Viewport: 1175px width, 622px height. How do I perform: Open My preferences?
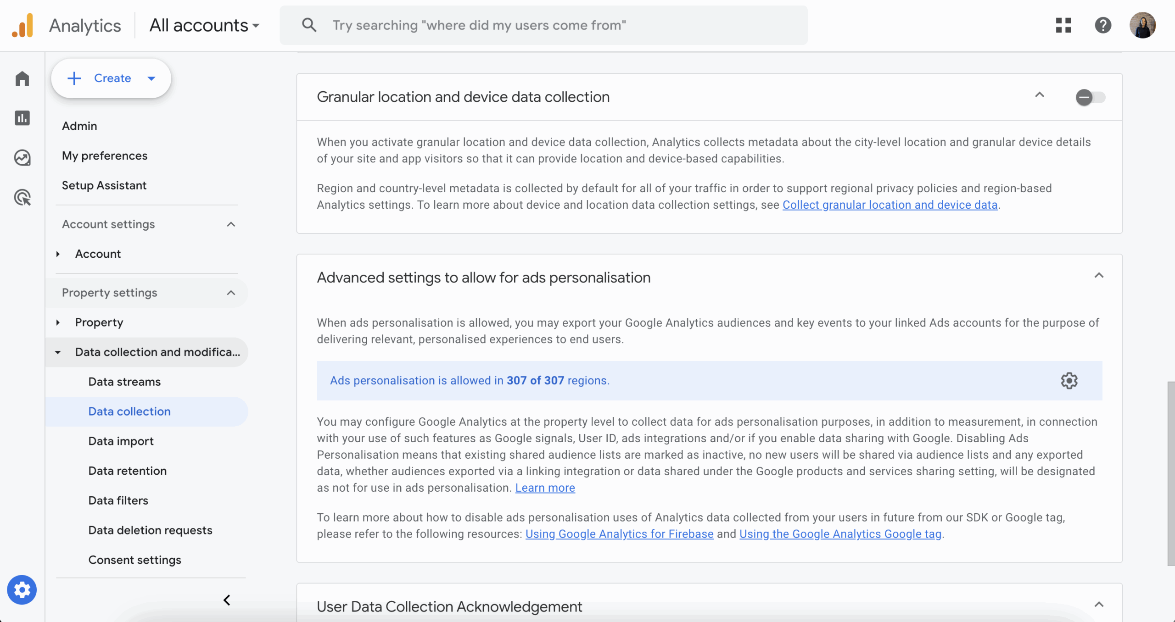tap(105, 155)
